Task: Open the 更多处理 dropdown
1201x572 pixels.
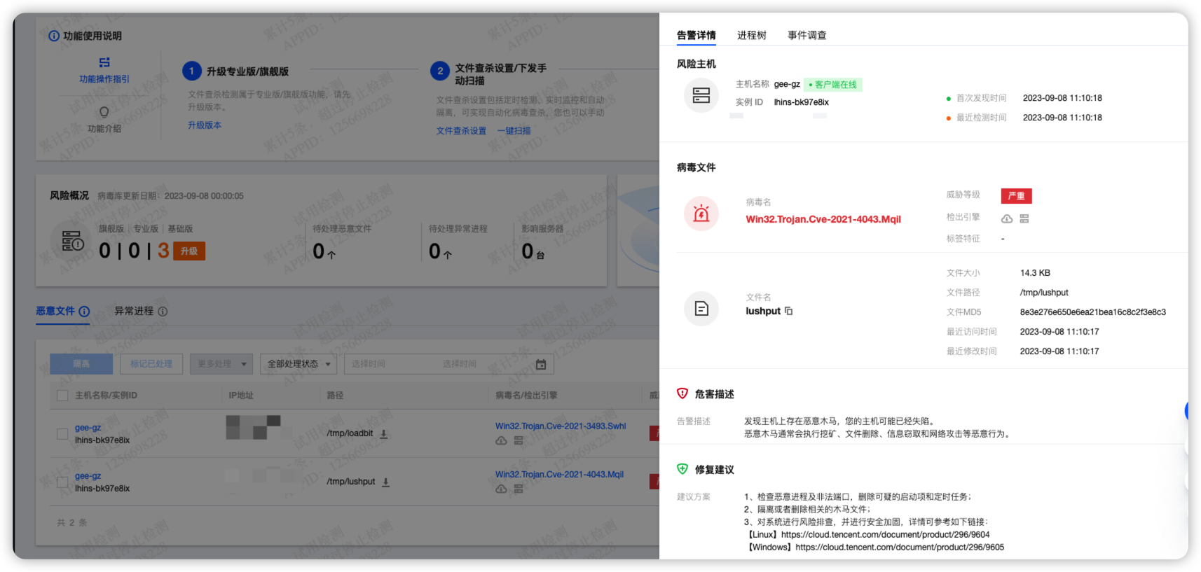Action: [221, 364]
